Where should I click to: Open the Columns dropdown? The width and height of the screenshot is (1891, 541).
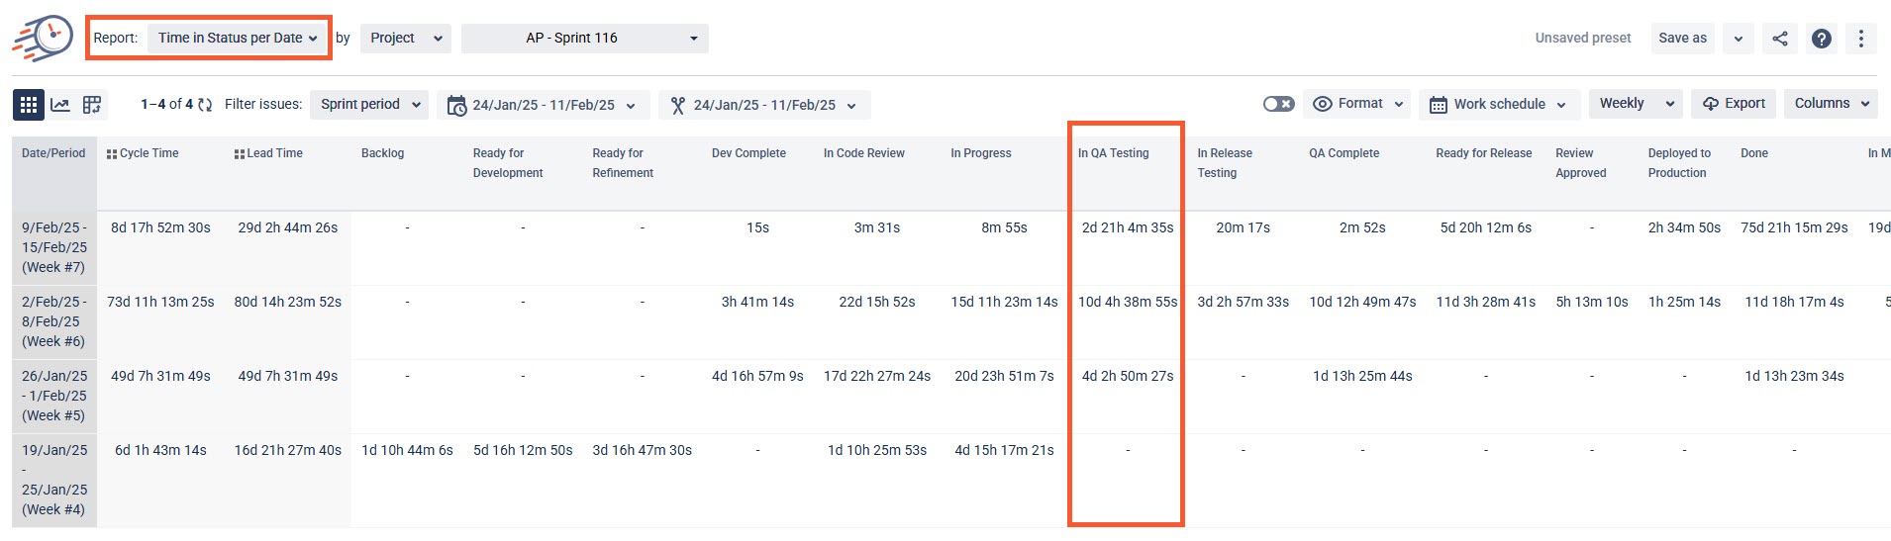coord(1831,104)
